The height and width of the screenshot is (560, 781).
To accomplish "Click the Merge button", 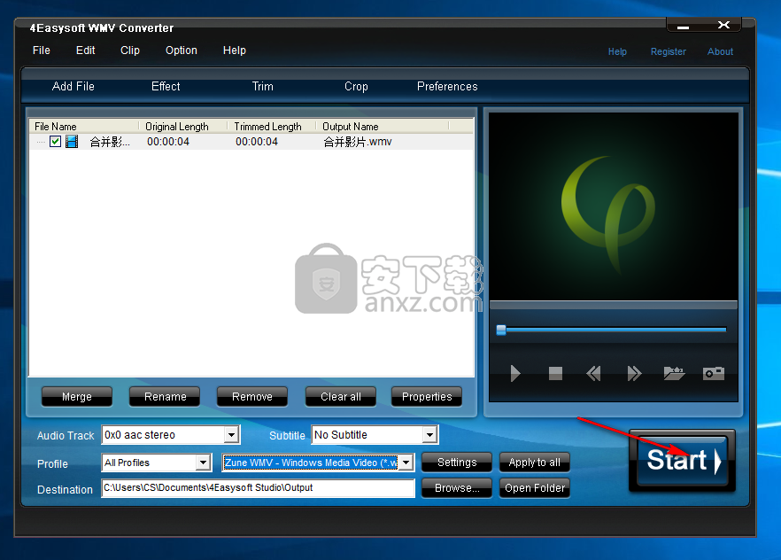I will point(77,397).
